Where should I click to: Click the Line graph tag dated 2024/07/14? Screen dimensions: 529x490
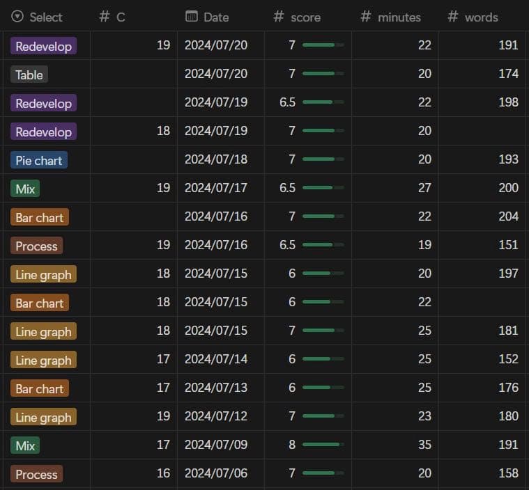click(x=43, y=360)
